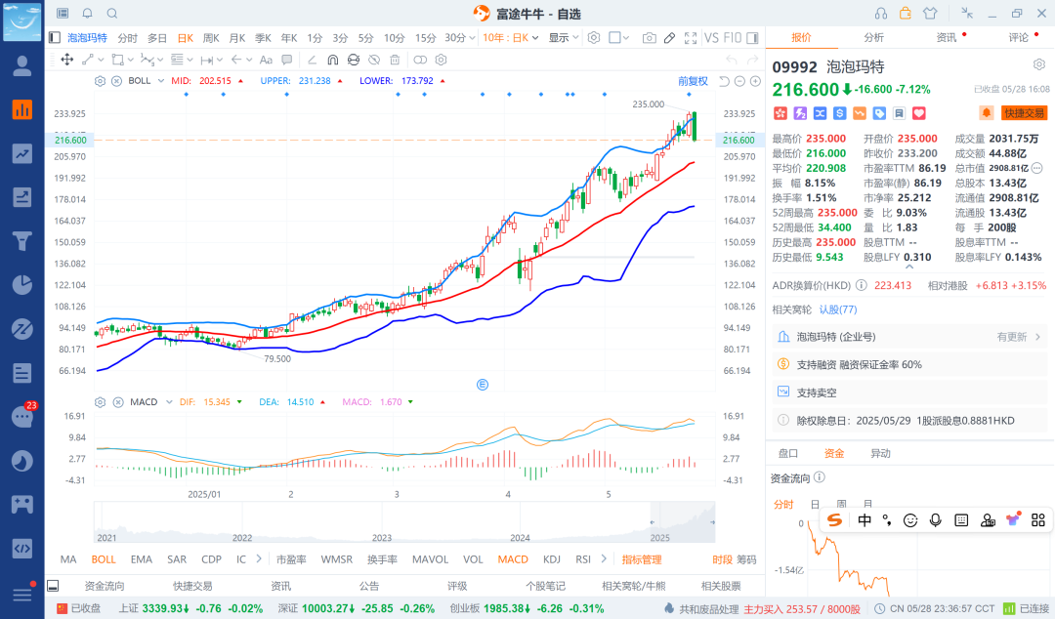
Task: Open the 显示 display dropdown
Action: 564,38
